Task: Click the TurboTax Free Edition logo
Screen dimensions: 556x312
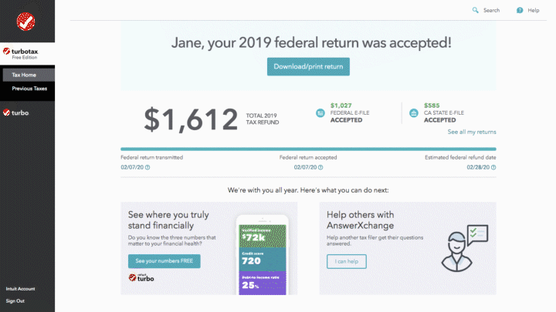Action: click(x=21, y=53)
